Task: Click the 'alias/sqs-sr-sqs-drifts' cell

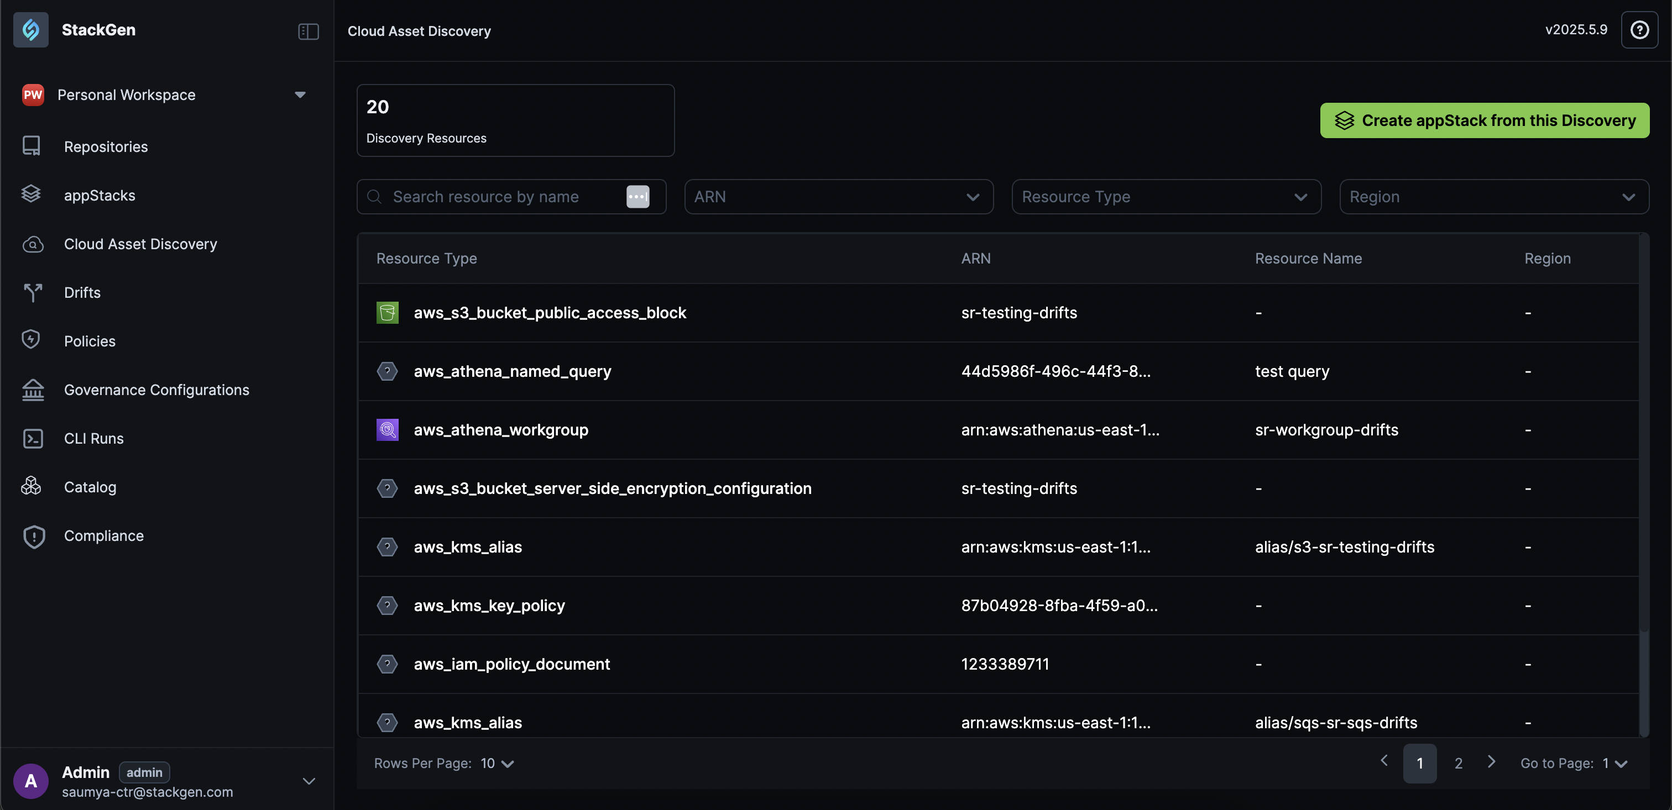Action: pyautogui.click(x=1336, y=723)
